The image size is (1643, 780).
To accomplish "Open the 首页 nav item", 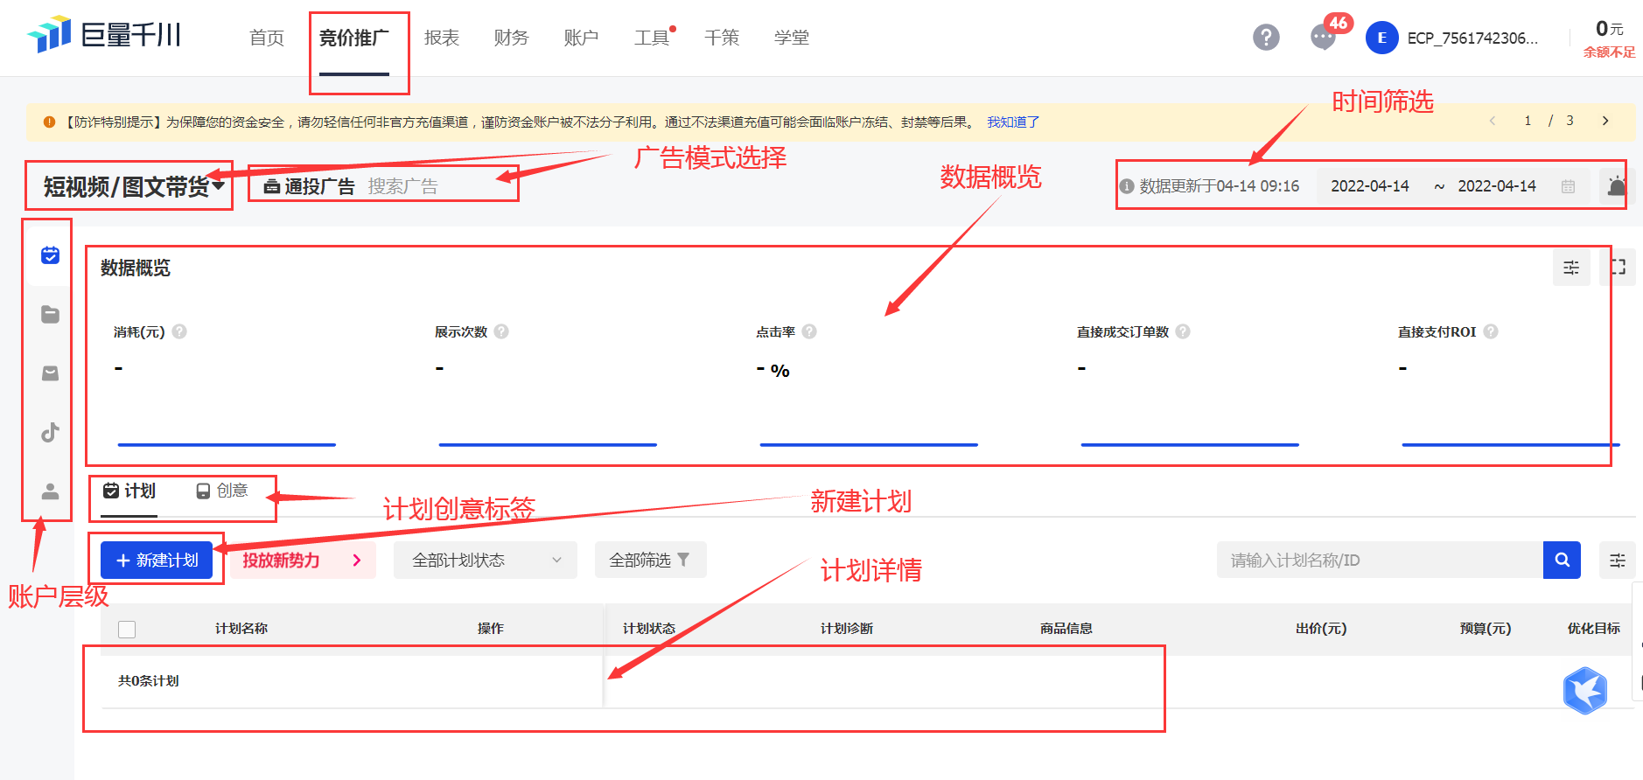I will pos(267,38).
